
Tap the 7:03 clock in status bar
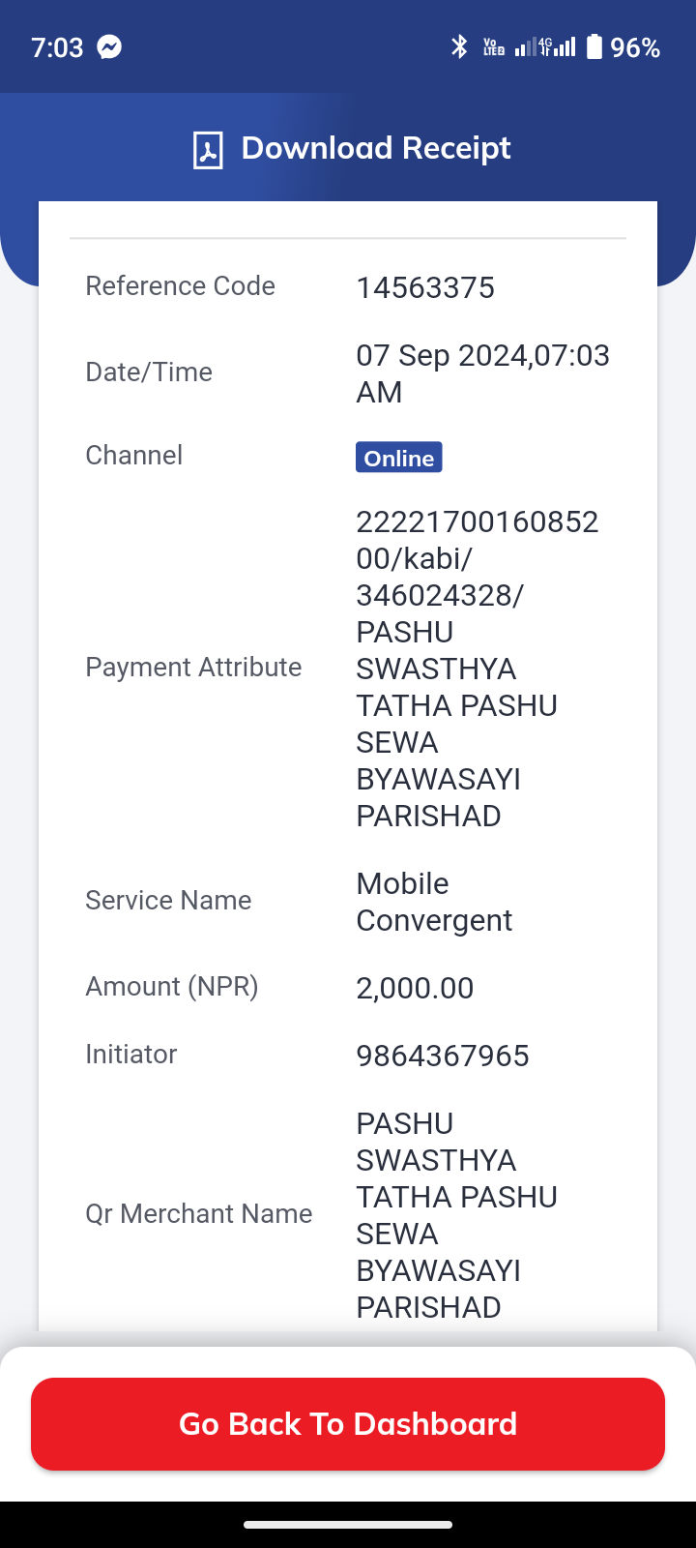[57, 47]
